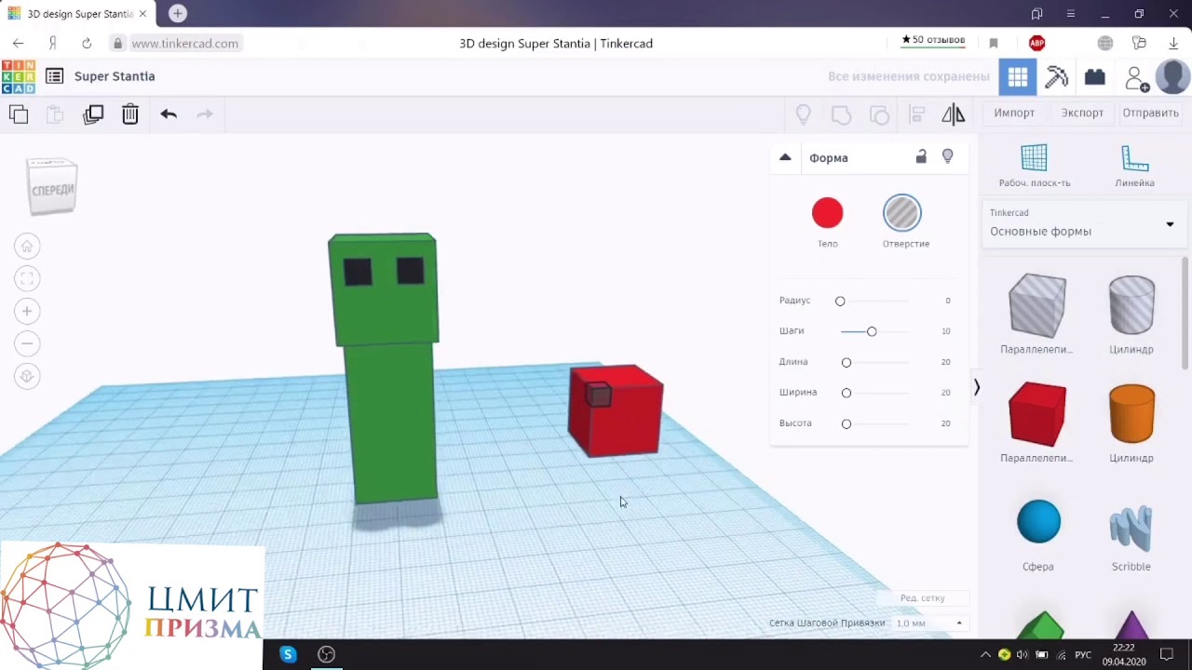
Task: Click the Tinkercad logo
Action: pyautogui.click(x=18, y=76)
